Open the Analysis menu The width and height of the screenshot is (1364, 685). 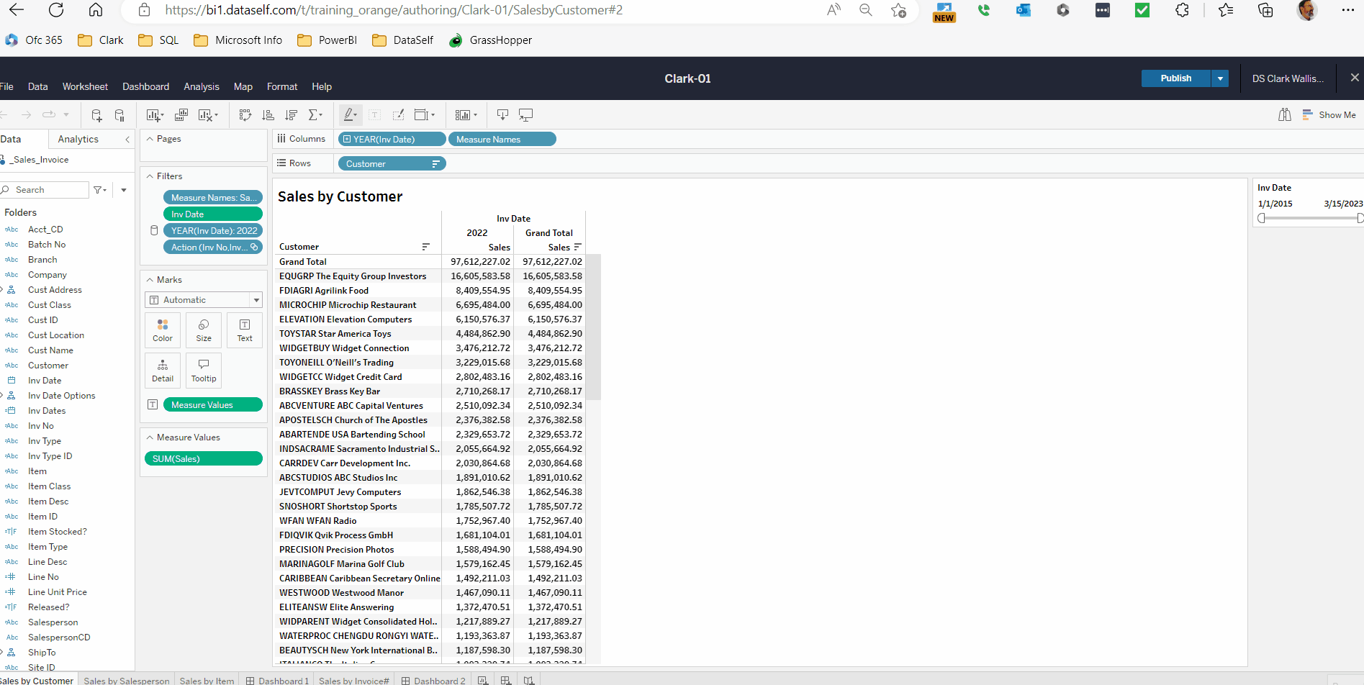[x=201, y=86]
